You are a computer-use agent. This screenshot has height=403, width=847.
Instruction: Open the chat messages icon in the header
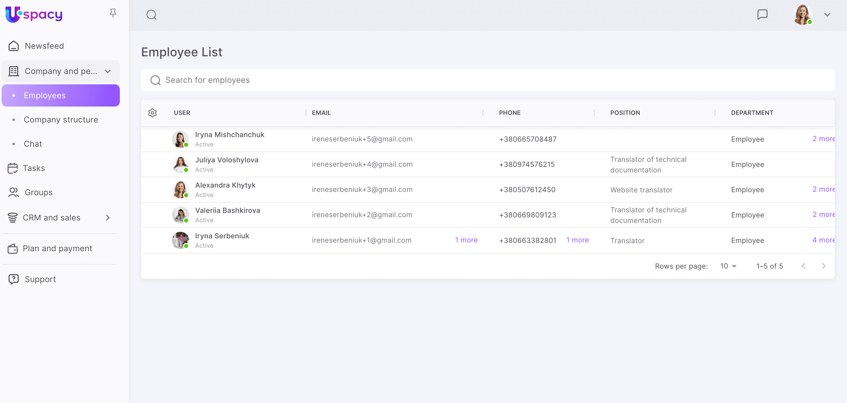[x=763, y=14]
